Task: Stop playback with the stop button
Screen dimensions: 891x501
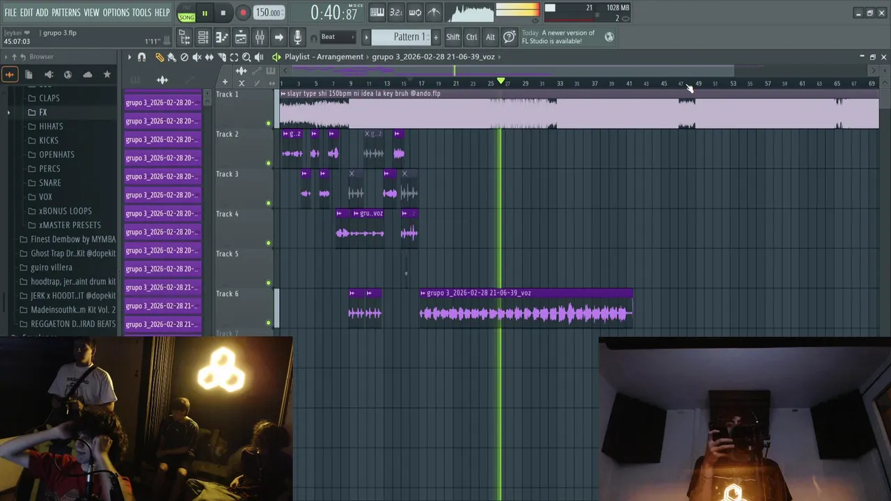Action: click(223, 13)
